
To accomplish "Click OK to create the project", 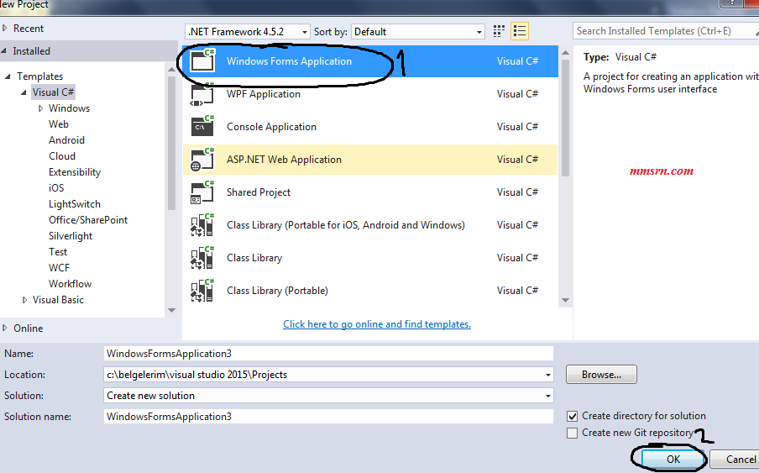I will pyautogui.click(x=673, y=459).
